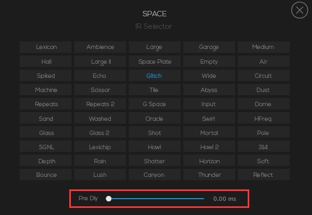The image size is (312, 215).
Task: Choose the Repeats 2 impulse response
Action: 100,104
